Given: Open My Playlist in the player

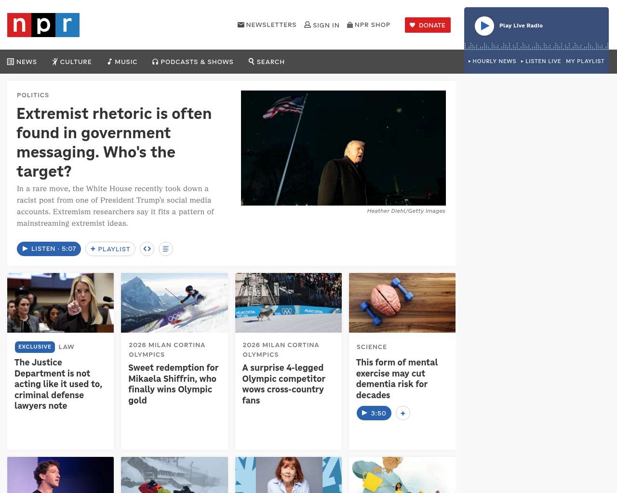Looking at the screenshot, I should click(585, 61).
